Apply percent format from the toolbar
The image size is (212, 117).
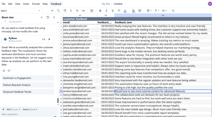point(77,11)
